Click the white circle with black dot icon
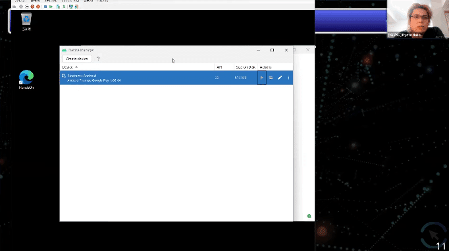 (27, 7)
